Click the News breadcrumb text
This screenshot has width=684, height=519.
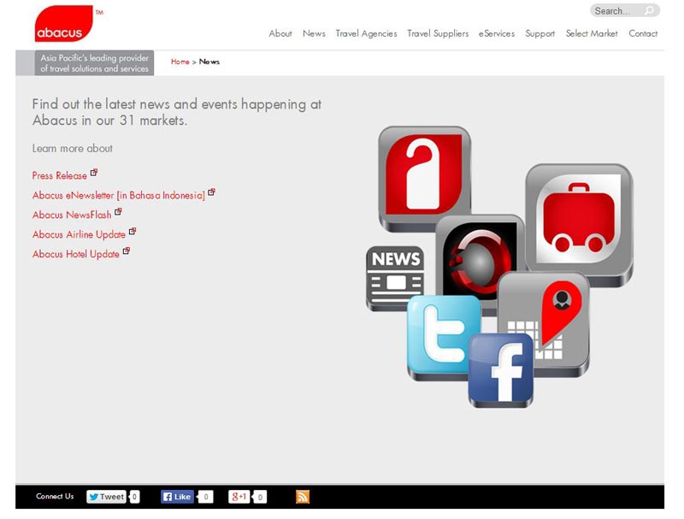(x=209, y=62)
